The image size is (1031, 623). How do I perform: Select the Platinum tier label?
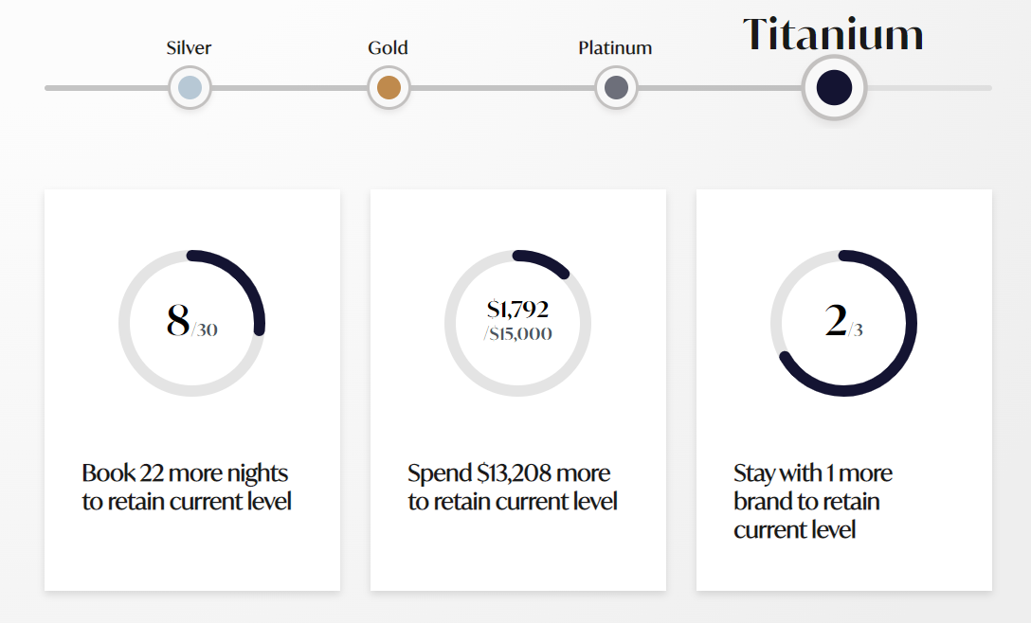tap(615, 47)
